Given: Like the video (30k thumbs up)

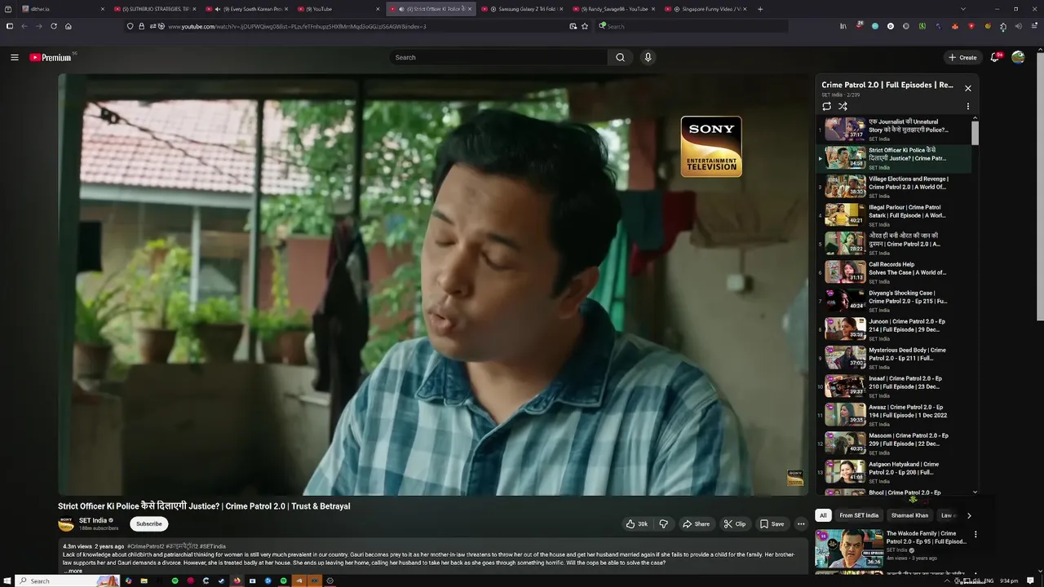Looking at the screenshot, I should pos(637,524).
